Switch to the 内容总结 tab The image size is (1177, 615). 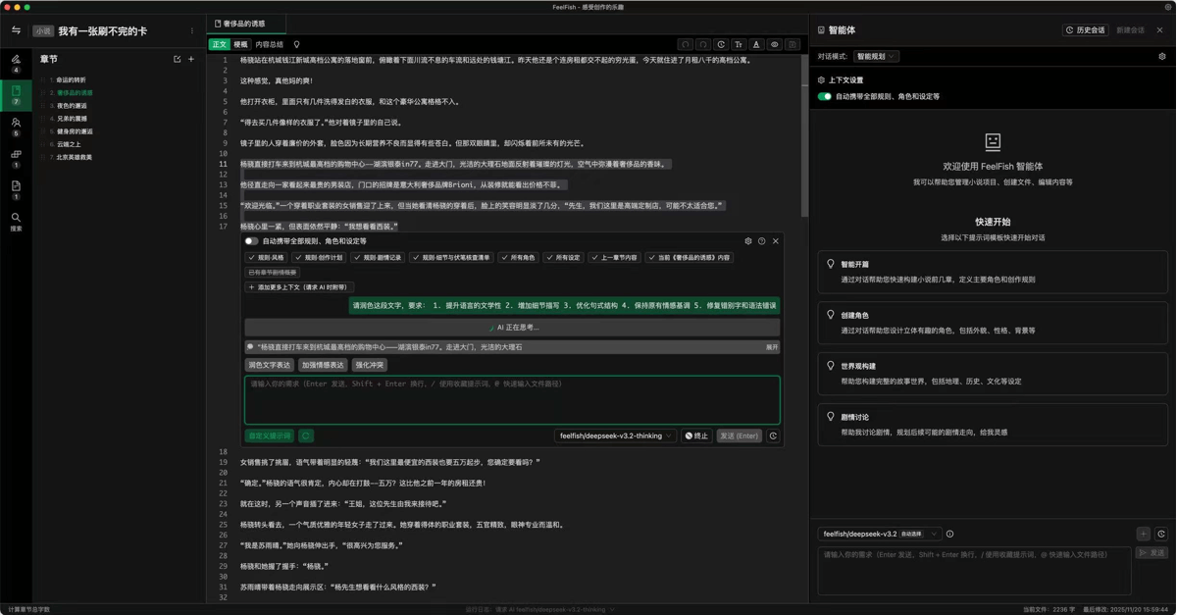[x=269, y=44]
